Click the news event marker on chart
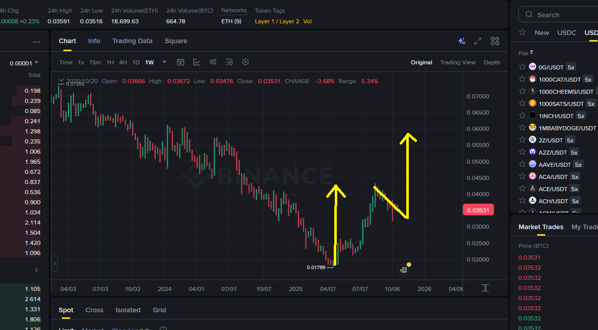The width and height of the screenshot is (598, 330). pos(404,270)
